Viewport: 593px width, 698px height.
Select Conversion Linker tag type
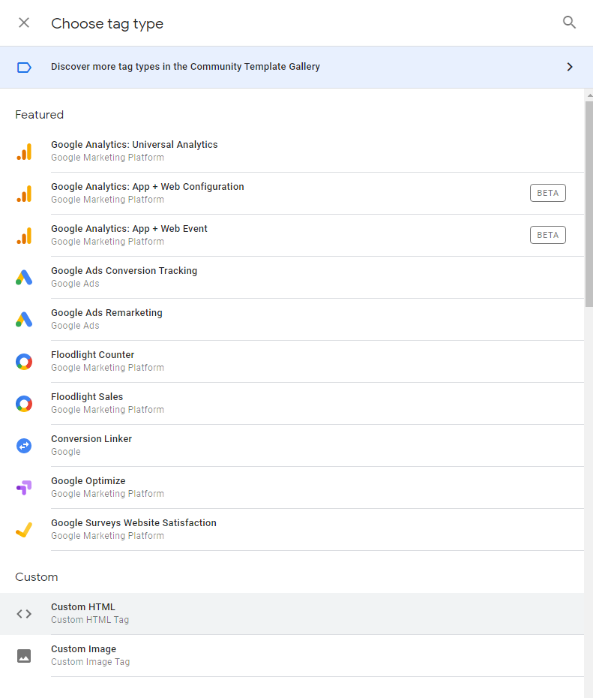292,446
